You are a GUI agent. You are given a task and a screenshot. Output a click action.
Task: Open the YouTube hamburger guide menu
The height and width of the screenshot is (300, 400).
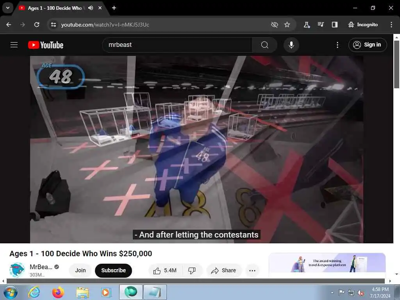(x=14, y=45)
